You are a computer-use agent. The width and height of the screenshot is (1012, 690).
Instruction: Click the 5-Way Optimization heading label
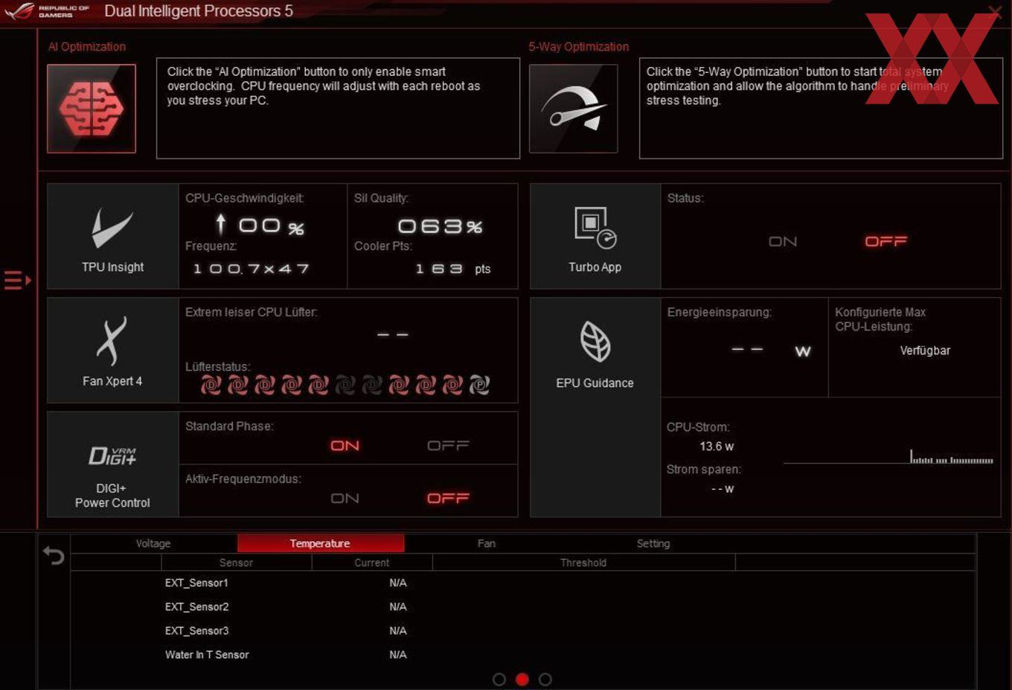pyautogui.click(x=579, y=46)
